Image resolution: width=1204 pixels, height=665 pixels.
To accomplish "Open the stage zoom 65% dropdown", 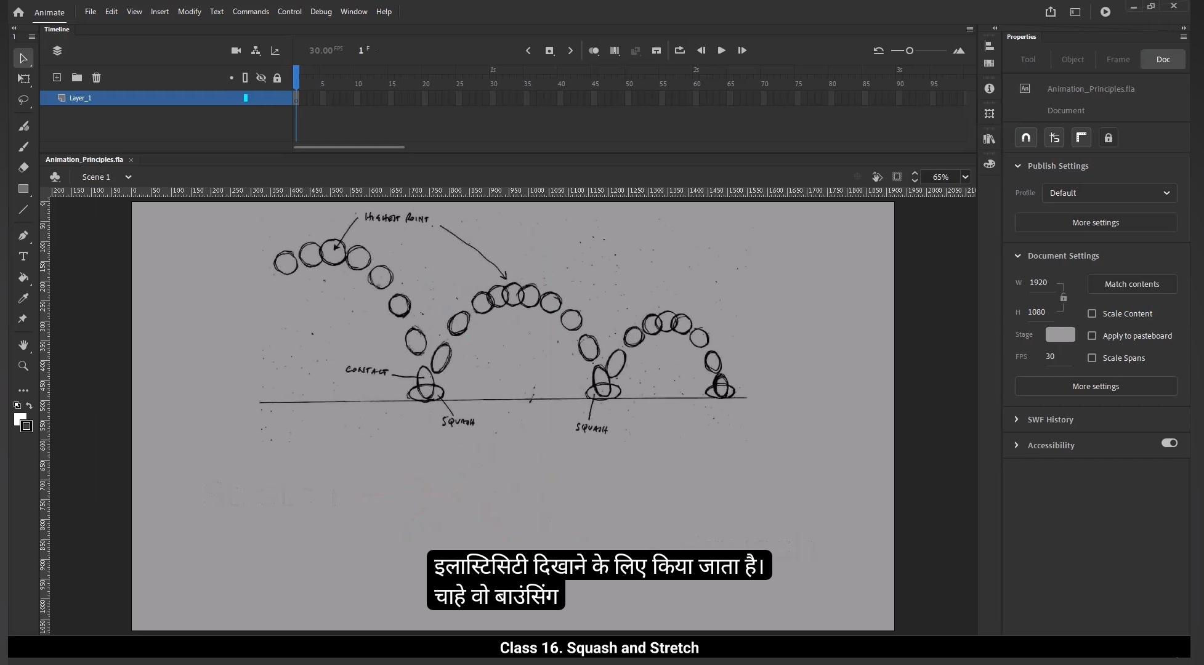I will (965, 177).
